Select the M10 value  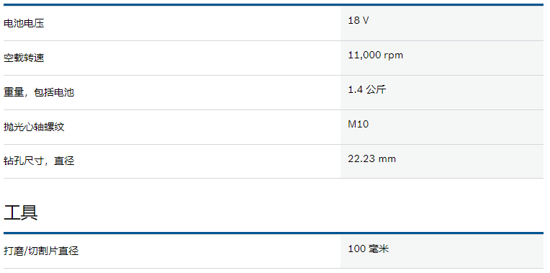(358, 124)
